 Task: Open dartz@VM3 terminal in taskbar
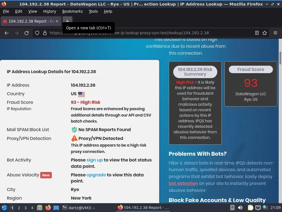tap(79, 208)
